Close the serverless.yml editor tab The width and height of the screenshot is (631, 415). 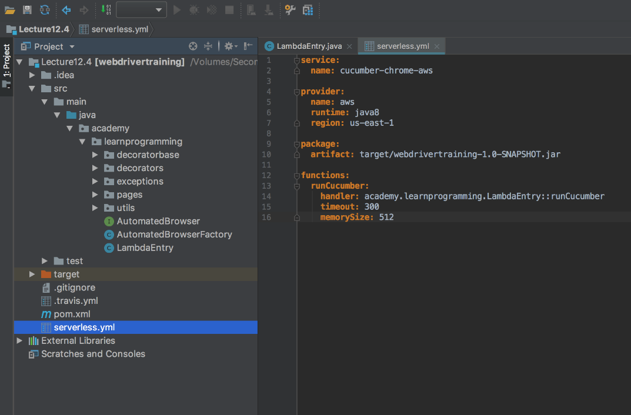(437, 46)
